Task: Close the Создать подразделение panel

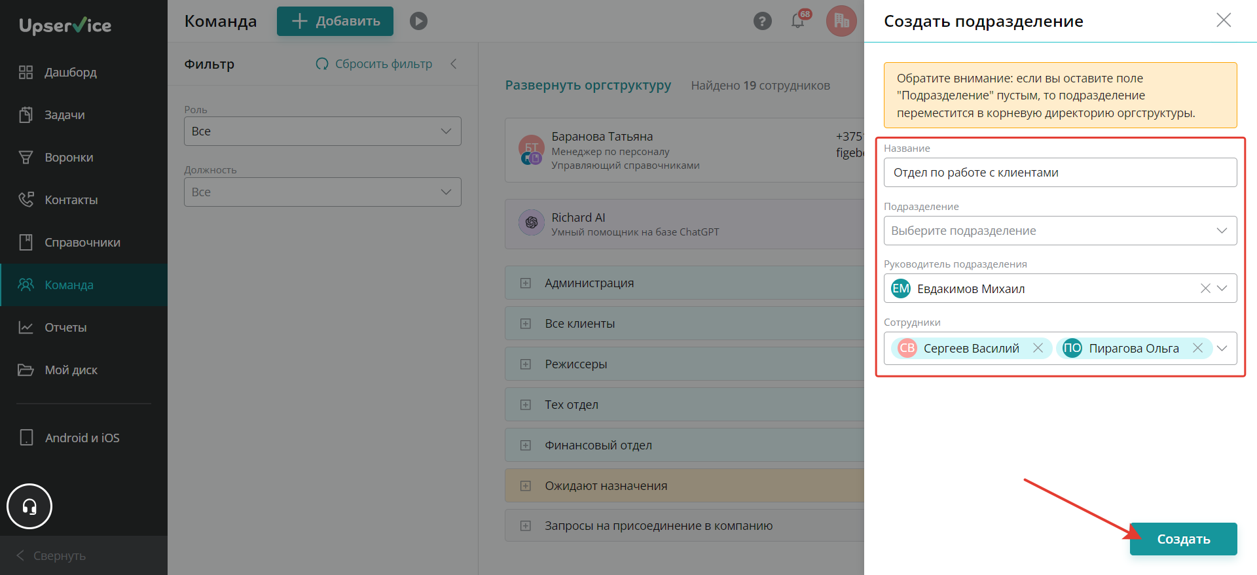Action: pyautogui.click(x=1224, y=20)
